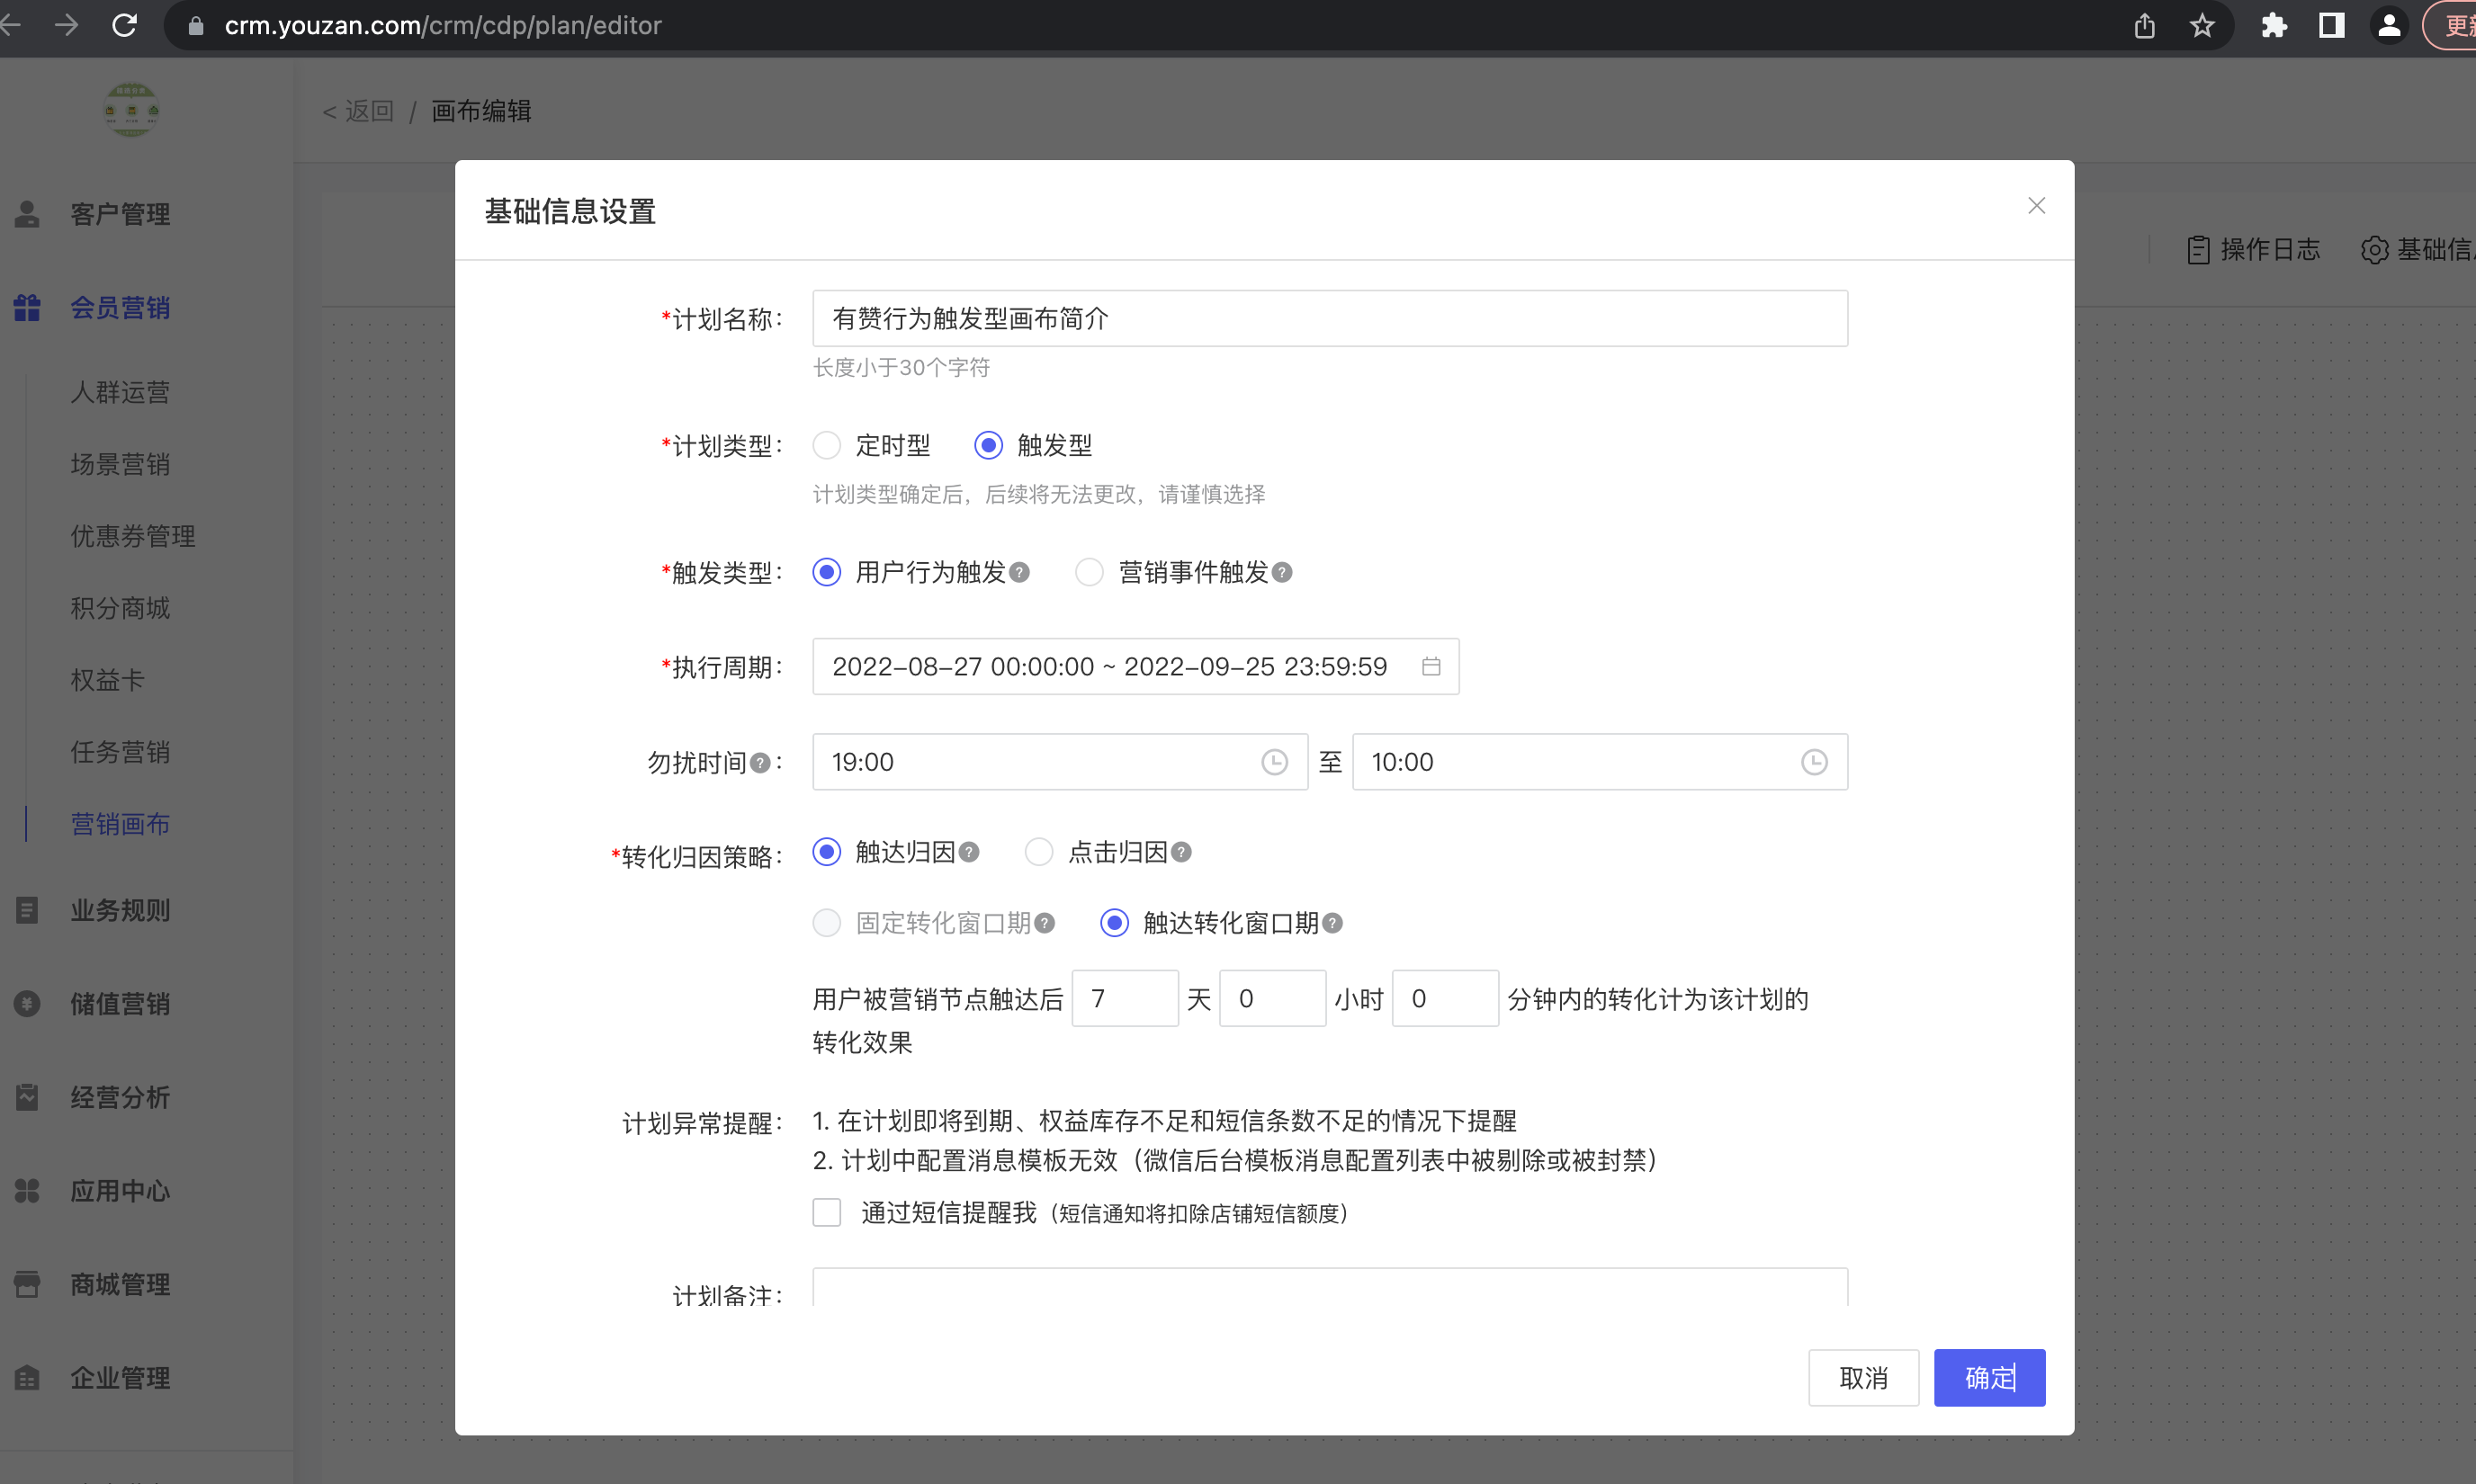Open the browser extensions puzzle icon
The image size is (2476, 1484).
[2274, 25]
